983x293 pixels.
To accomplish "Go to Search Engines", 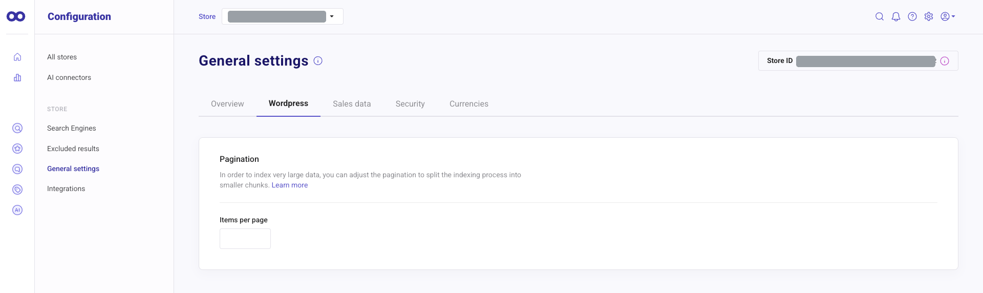I will [x=72, y=128].
